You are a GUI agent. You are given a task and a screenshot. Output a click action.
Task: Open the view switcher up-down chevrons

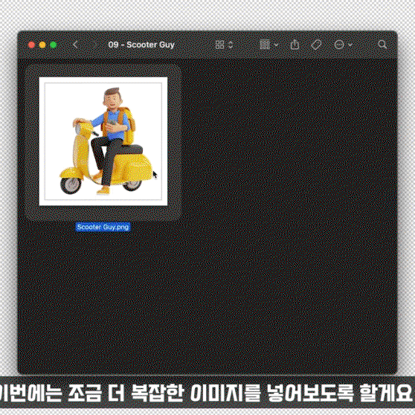point(231,45)
